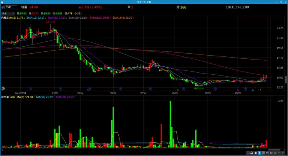The height and width of the screenshot is (156, 288).
Task: Click the 23.25 price axis label
Action: point(280,28)
